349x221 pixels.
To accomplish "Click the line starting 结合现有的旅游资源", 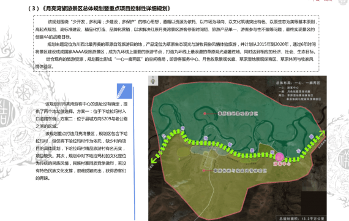I will (x=180, y=59).
